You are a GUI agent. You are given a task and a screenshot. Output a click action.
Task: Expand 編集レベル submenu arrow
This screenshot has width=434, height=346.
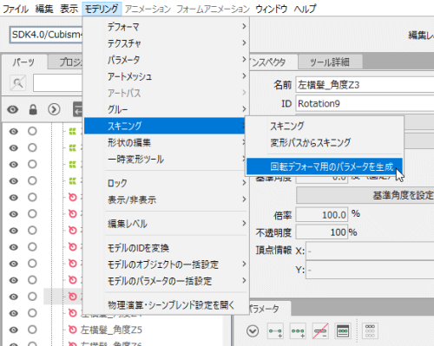(244, 223)
